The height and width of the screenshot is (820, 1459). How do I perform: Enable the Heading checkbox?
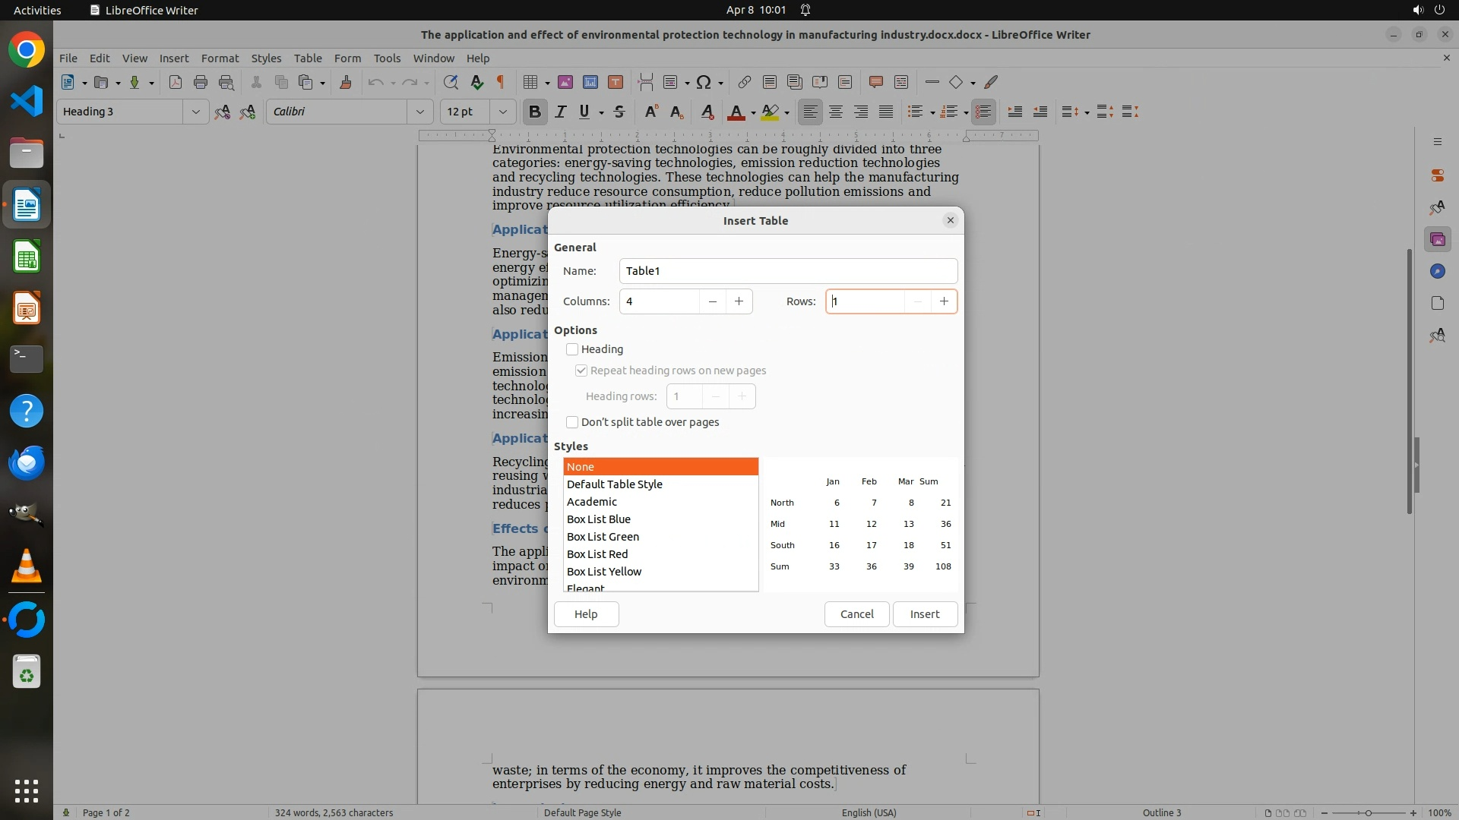coord(572,349)
